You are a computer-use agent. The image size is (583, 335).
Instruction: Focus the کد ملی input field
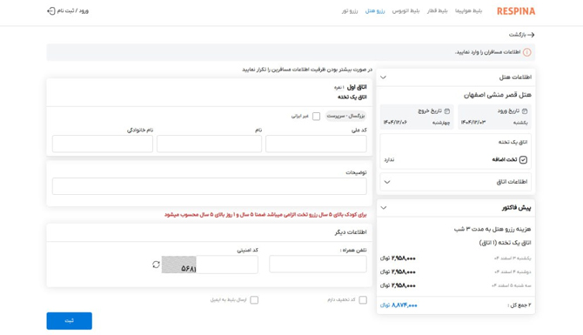[x=316, y=144]
